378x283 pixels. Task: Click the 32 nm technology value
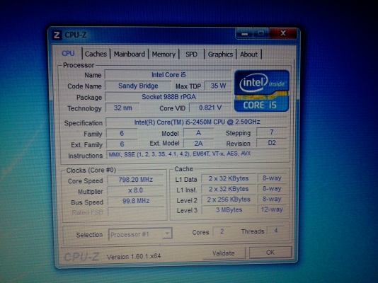coord(122,108)
